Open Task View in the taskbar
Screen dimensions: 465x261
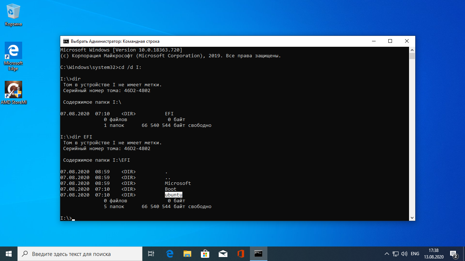pos(151,254)
